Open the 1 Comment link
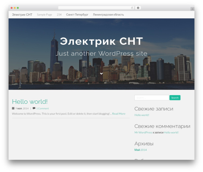 pyautogui.click(x=43, y=109)
